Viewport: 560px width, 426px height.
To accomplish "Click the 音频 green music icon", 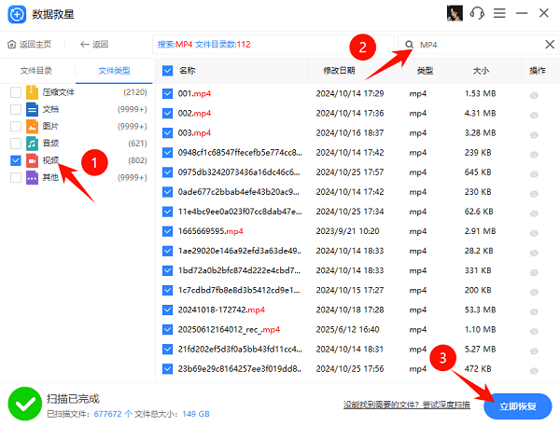I will [x=32, y=143].
